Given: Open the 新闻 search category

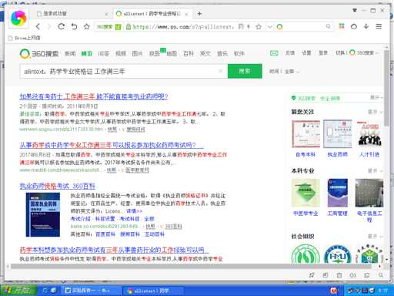Looking at the screenshot, I should click(70, 54).
